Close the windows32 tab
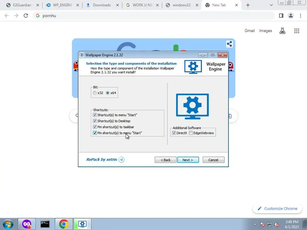 [197, 5]
